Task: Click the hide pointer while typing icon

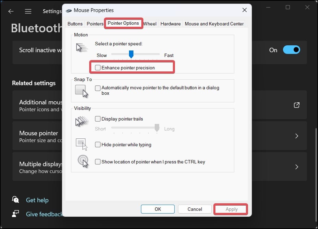Action: (82, 144)
